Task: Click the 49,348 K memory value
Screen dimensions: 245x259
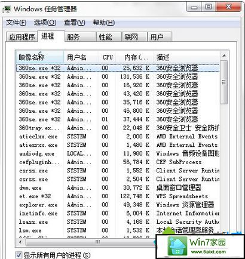Action: tap(136, 205)
